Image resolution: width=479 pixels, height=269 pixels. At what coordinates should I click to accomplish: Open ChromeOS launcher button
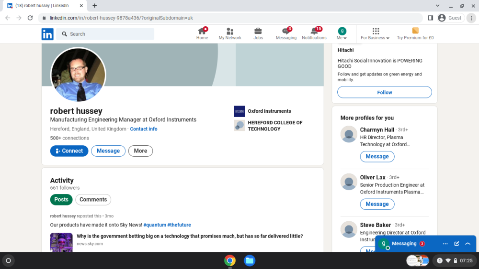tap(8, 261)
